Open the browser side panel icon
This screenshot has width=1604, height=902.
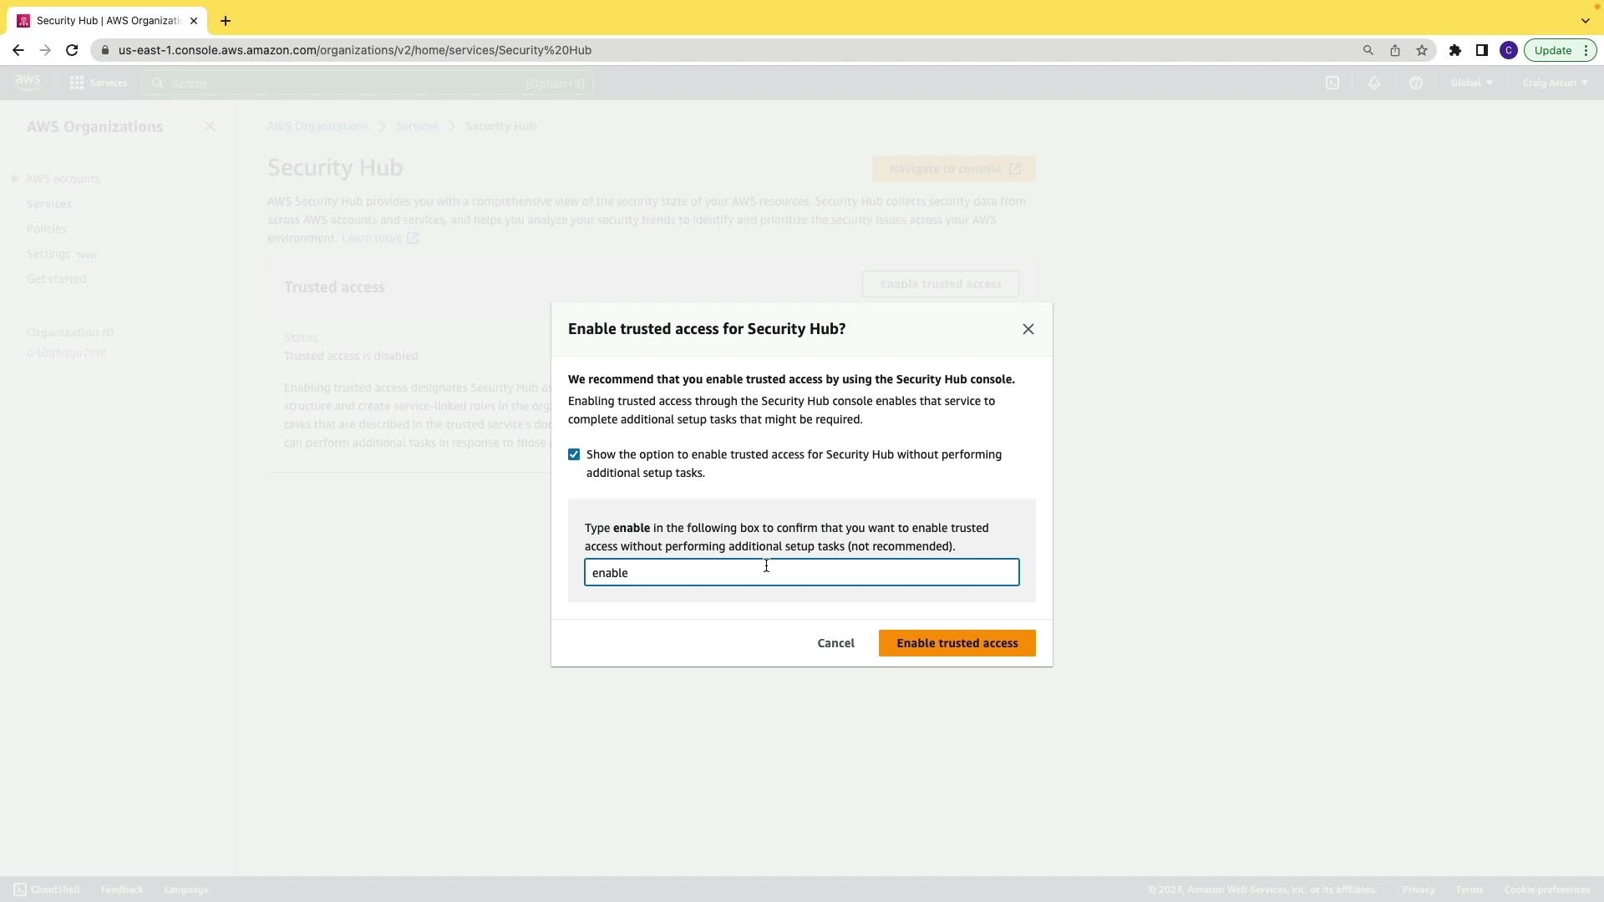click(1482, 50)
